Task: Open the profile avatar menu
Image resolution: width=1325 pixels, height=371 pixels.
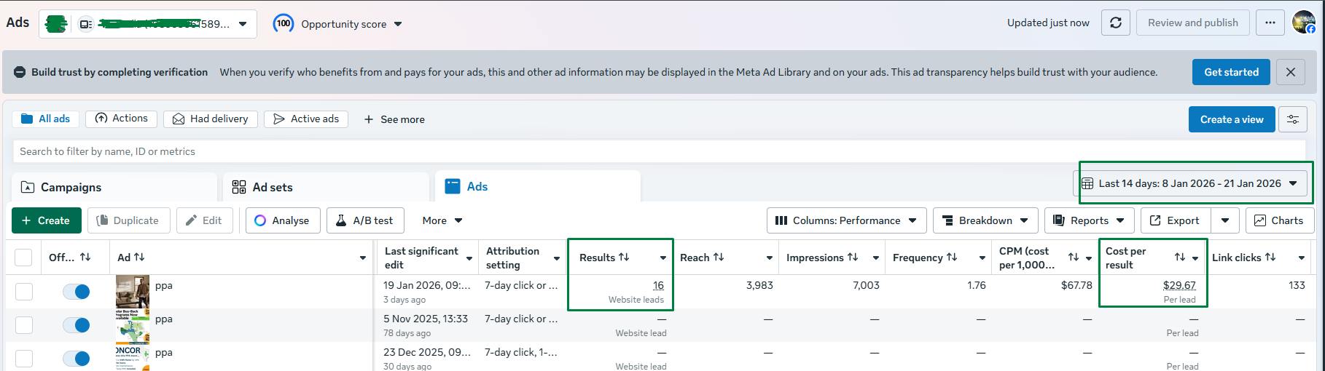Action: [1304, 23]
